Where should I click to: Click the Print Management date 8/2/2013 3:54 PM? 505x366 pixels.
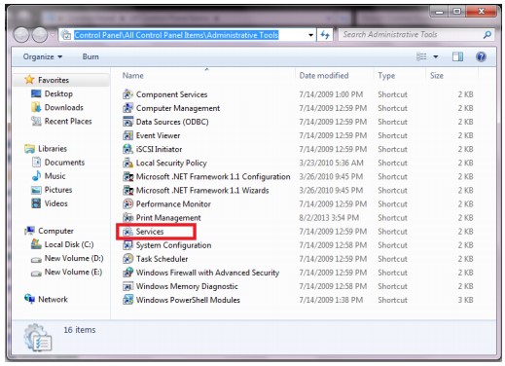tap(329, 218)
